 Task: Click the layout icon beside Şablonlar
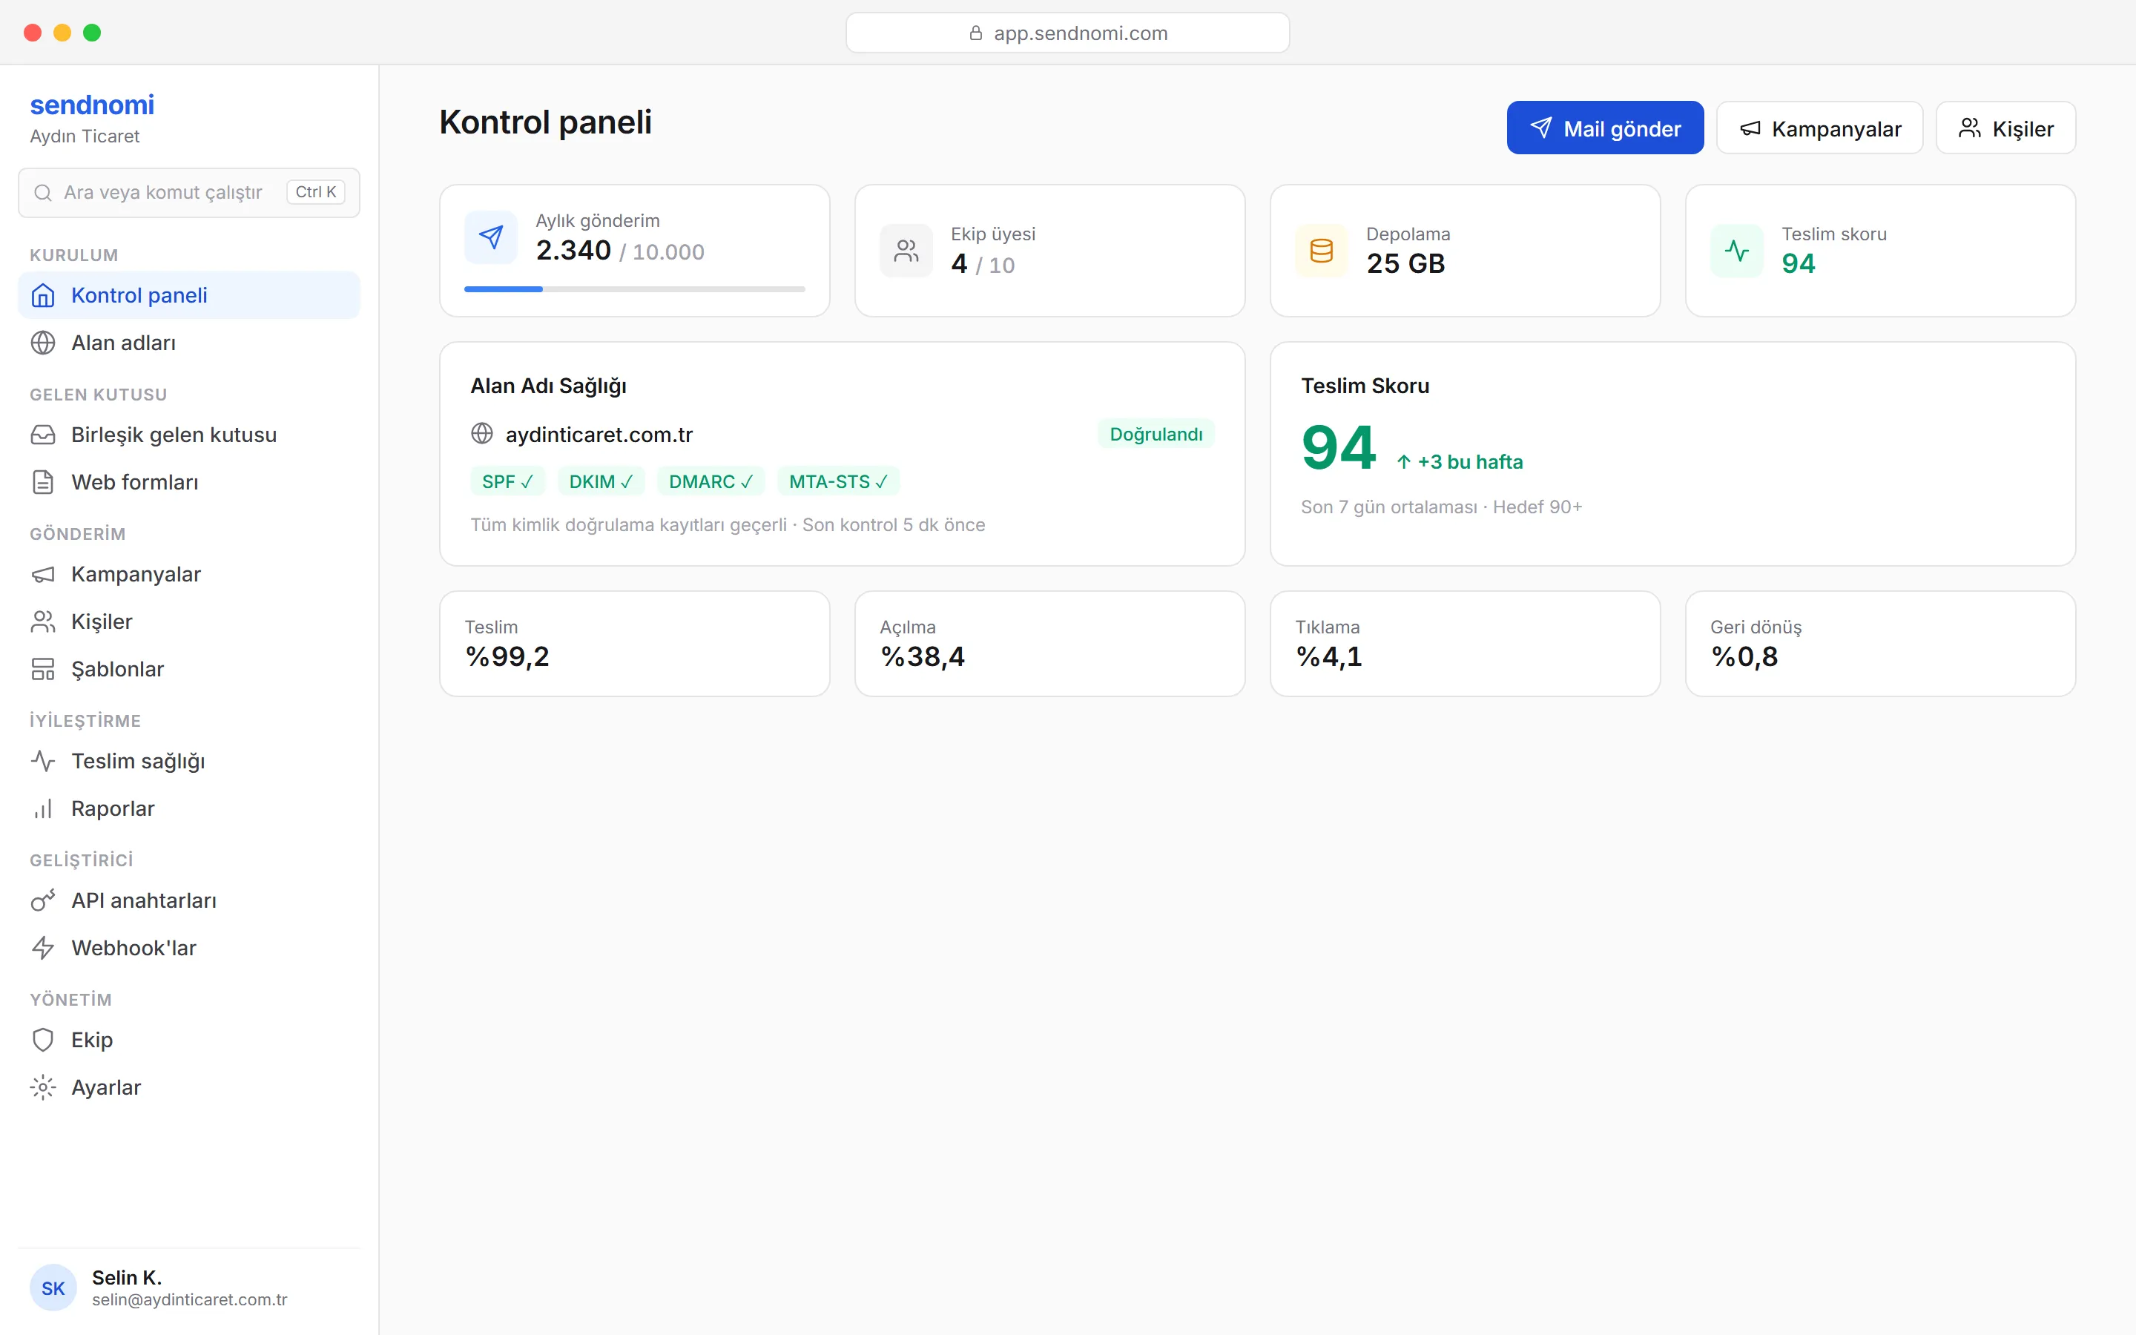[x=42, y=669]
